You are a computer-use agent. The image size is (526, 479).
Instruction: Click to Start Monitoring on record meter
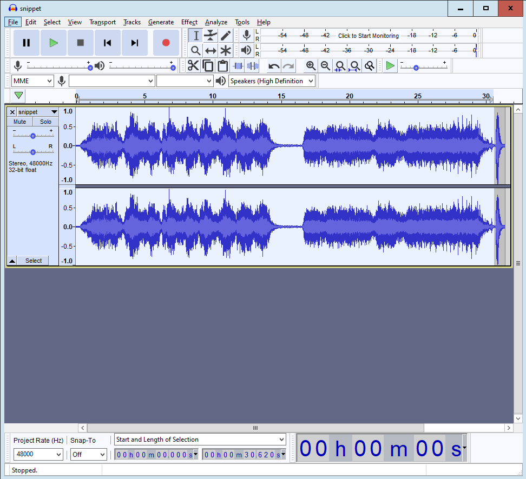pos(368,36)
